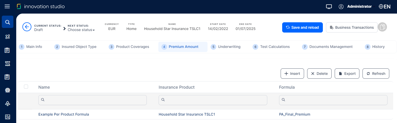Switch to the Product Coverages tab

pyautogui.click(x=129, y=47)
